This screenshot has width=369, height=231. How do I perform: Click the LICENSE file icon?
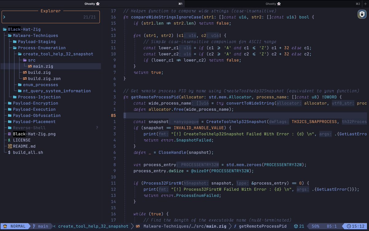[10, 140]
